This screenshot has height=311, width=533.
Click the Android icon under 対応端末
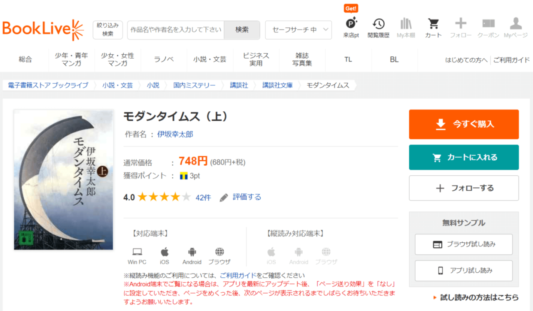coord(192,251)
